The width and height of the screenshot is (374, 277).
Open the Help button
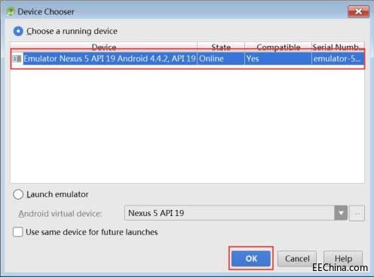click(x=343, y=259)
